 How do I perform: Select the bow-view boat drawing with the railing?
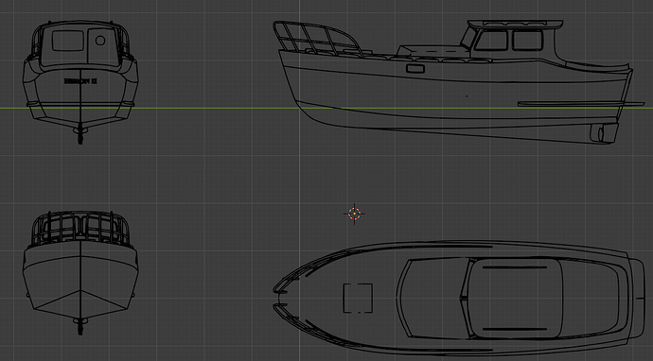tap(80, 273)
